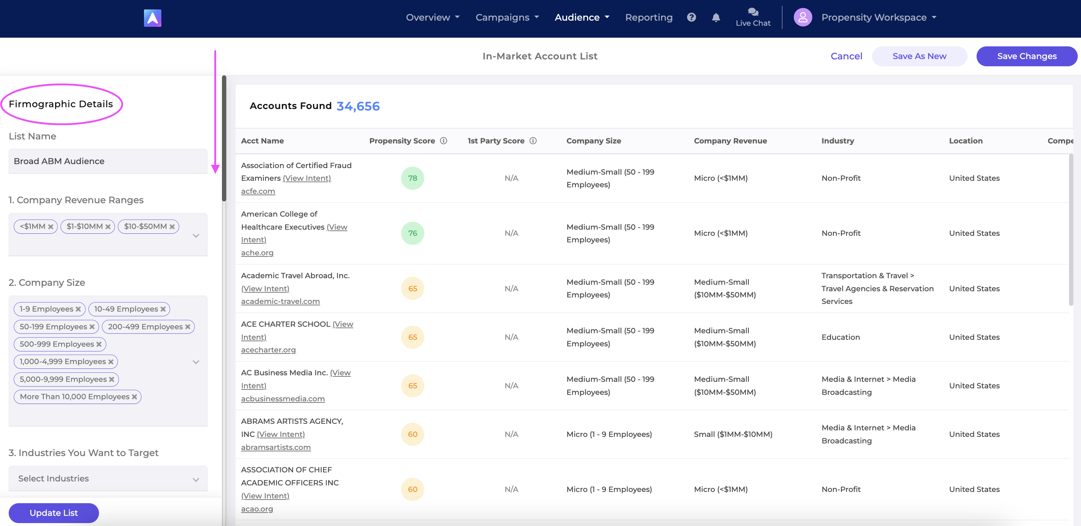The height and width of the screenshot is (526, 1081).
Task: Open the Audience menu
Action: click(582, 18)
